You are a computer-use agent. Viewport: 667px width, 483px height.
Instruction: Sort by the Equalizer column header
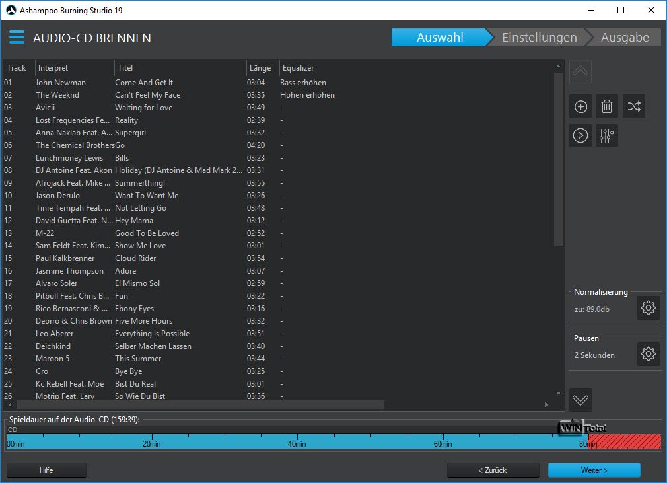coord(298,68)
